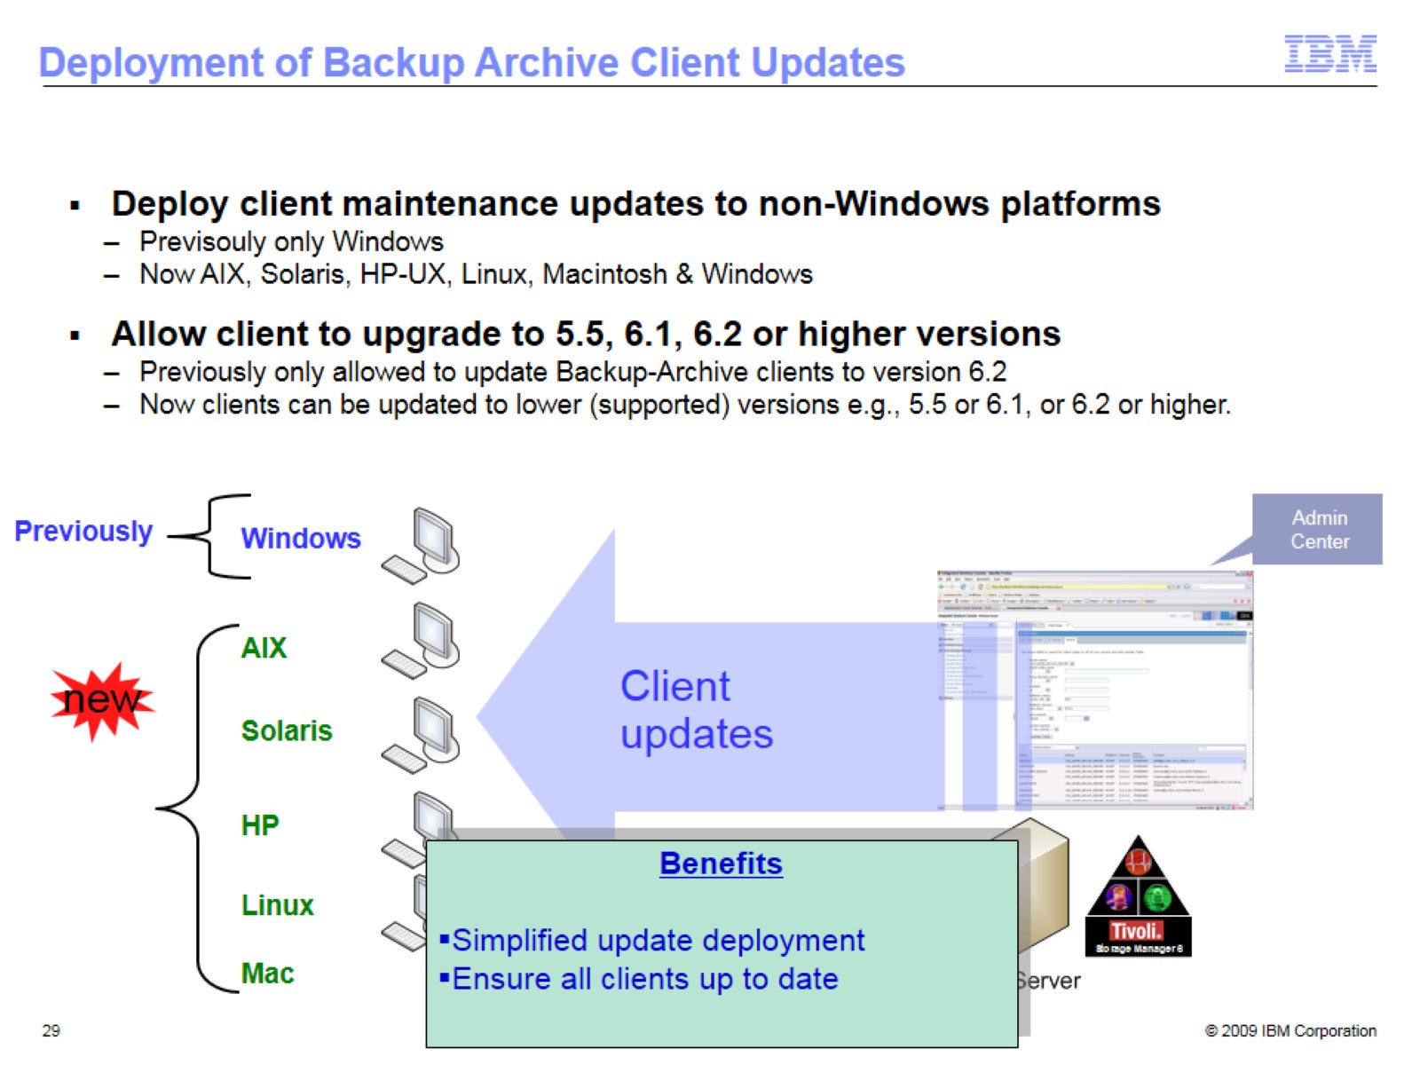Click the Windows platform label

pyautogui.click(x=301, y=538)
